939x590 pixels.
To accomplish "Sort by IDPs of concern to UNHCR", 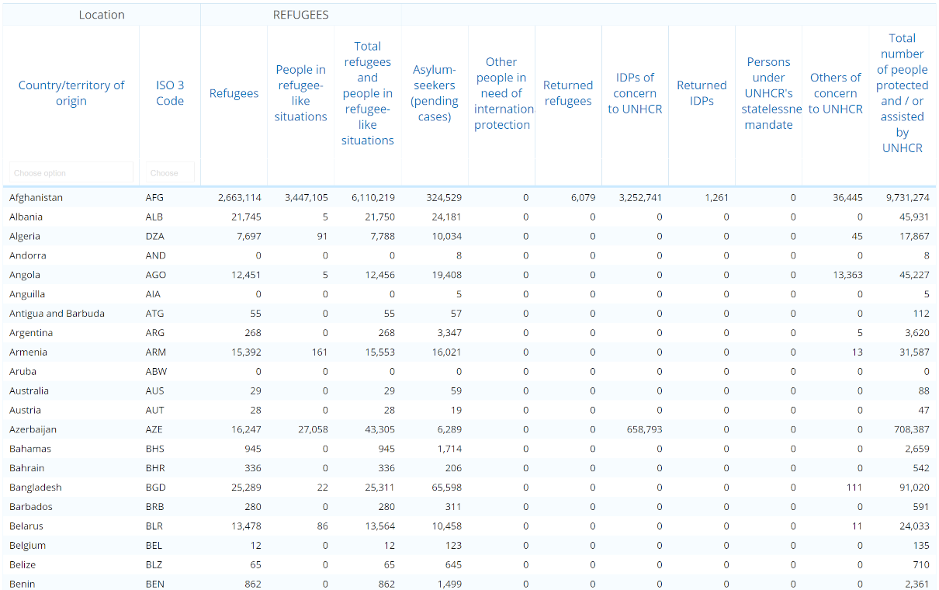I will point(635,93).
